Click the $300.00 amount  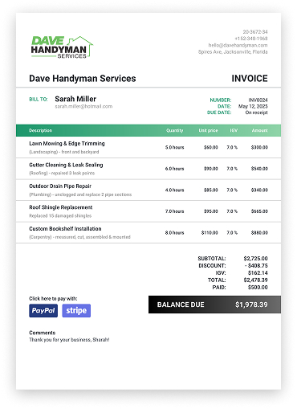click(x=259, y=147)
